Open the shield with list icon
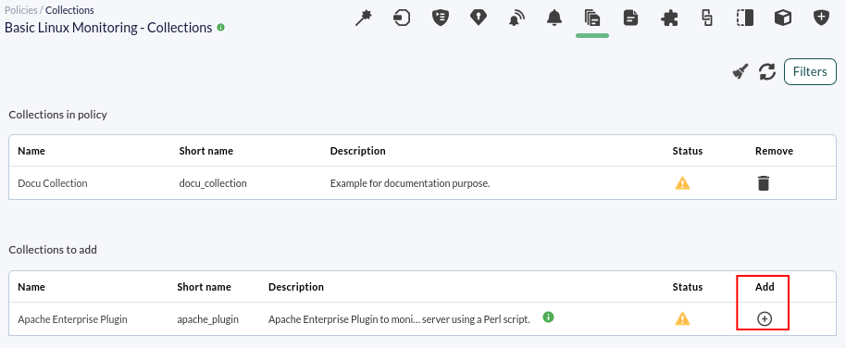This screenshot has width=846, height=348. (441, 19)
